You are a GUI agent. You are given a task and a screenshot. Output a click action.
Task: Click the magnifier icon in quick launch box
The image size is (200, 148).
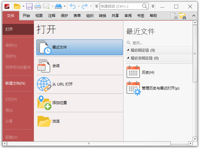(x=145, y=6)
